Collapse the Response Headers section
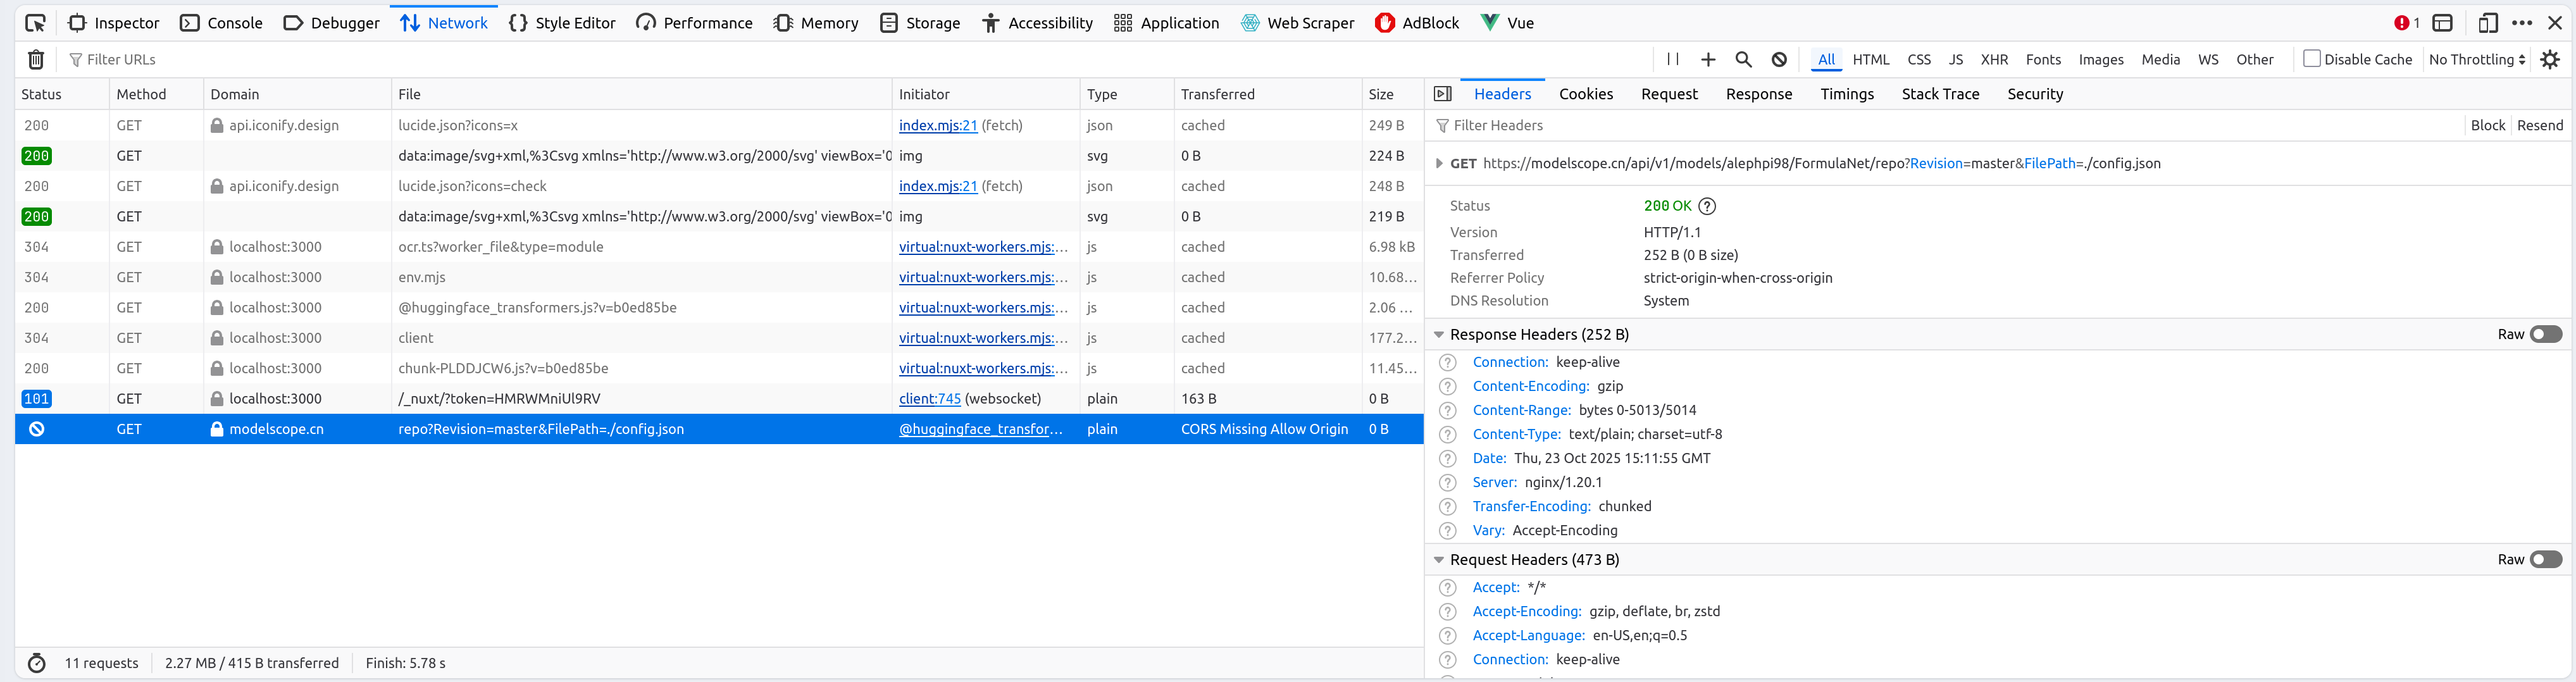Screen dimensions: 2576x682 (x=1439, y=334)
